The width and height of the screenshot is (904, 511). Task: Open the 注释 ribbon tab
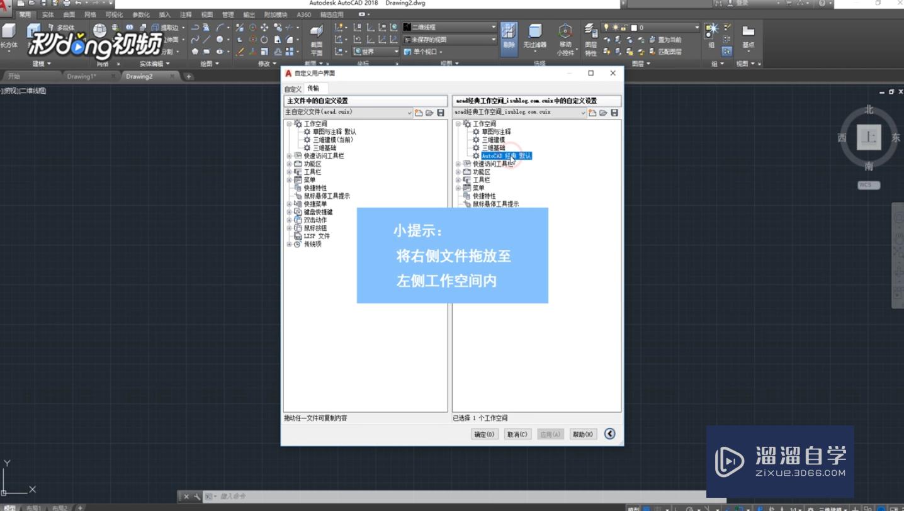tap(186, 14)
